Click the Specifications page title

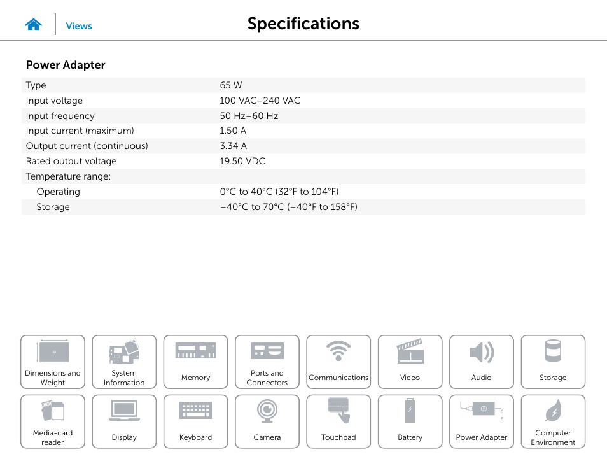tap(303, 24)
